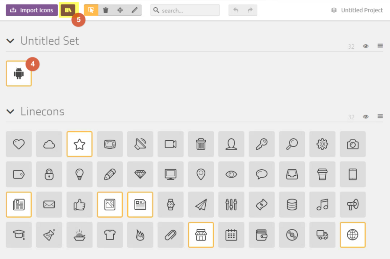Deselect the star icon in Linecons

click(80, 144)
